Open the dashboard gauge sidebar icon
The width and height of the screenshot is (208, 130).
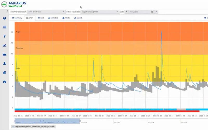click(4, 82)
